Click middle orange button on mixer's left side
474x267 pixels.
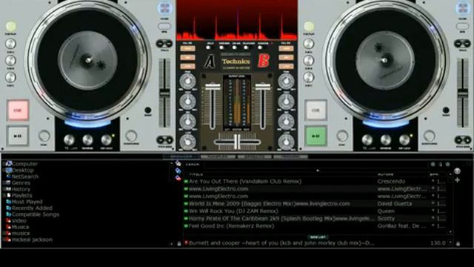pyautogui.click(x=187, y=58)
